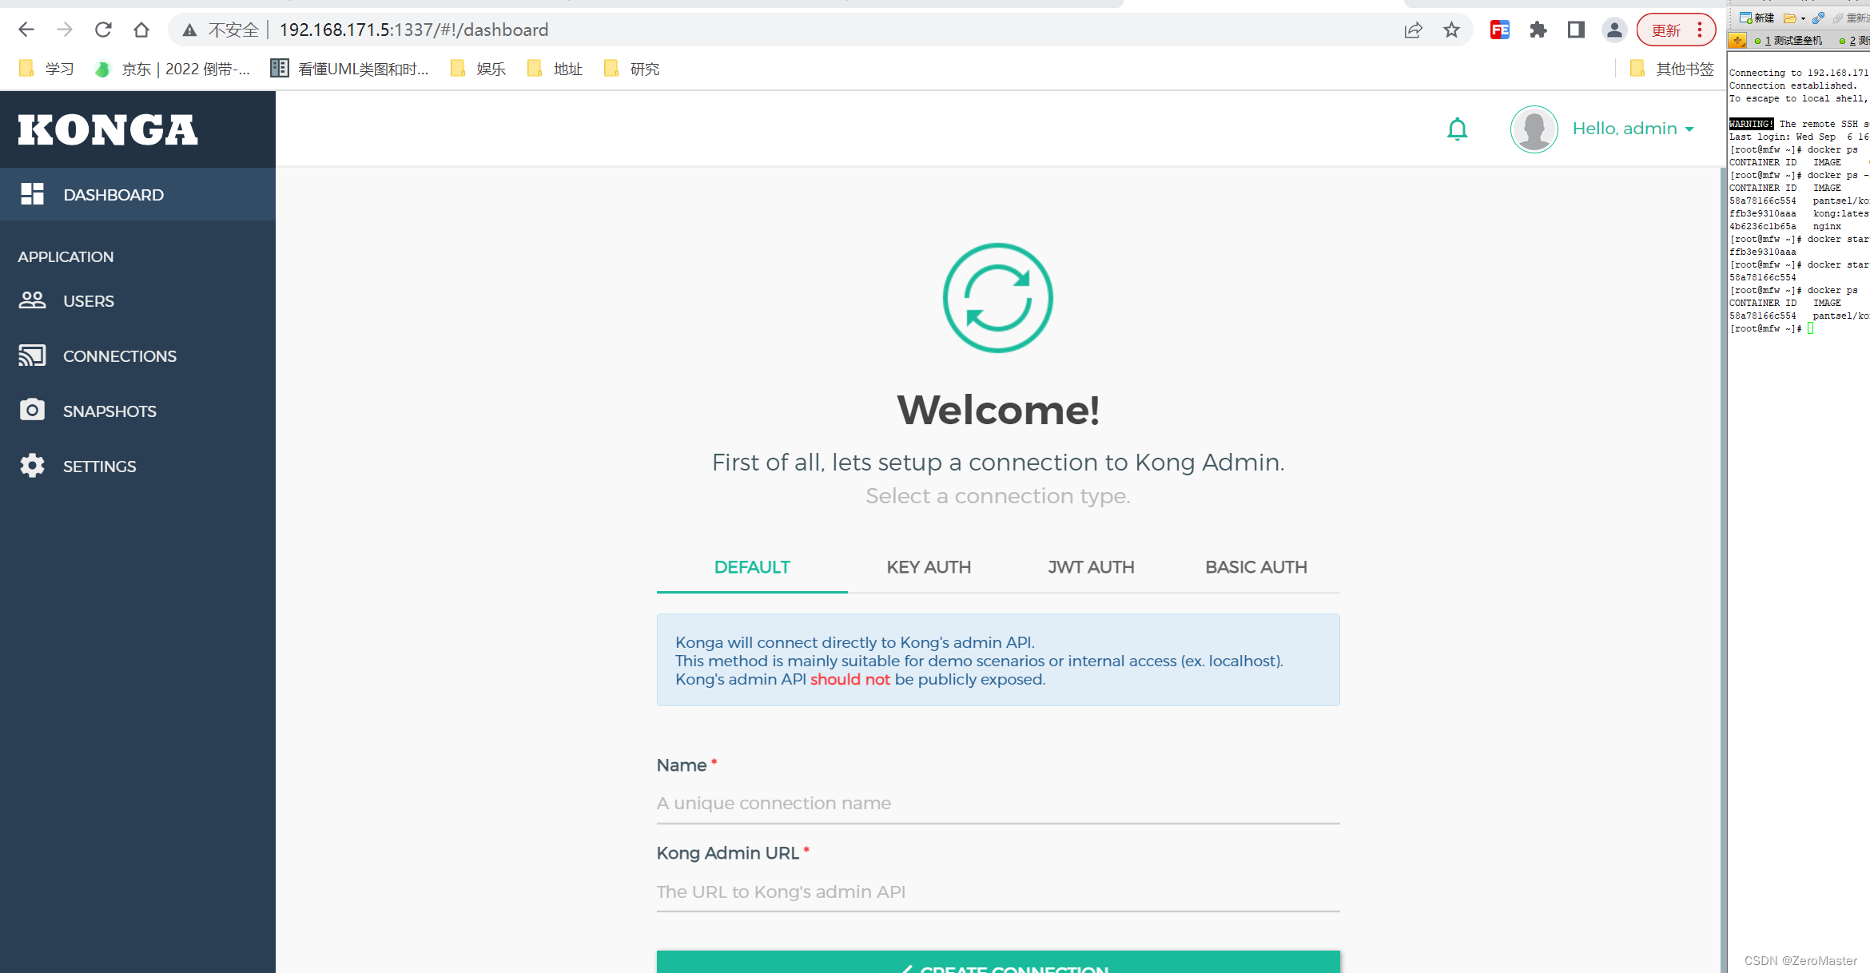Viewport: 1870px width, 973px height.
Task: Click the admin user avatar
Action: (x=1534, y=129)
